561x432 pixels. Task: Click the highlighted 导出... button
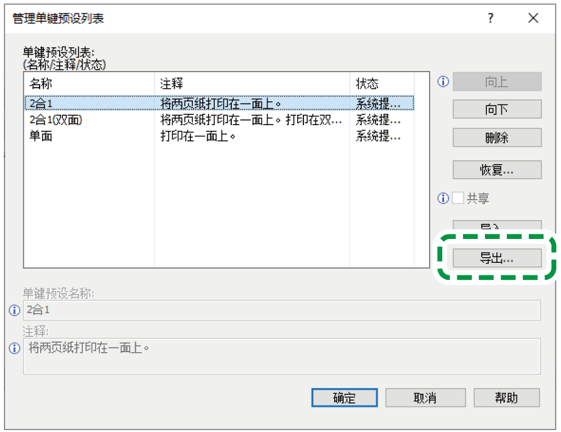pyautogui.click(x=497, y=258)
